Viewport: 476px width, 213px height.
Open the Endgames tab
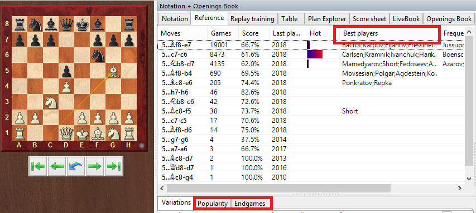point(249,204)
